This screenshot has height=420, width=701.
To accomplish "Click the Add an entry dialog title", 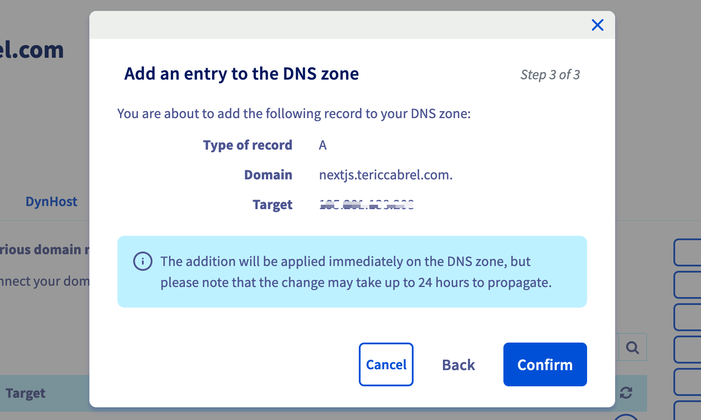I will pyautogui.click(x=241, y=74).
